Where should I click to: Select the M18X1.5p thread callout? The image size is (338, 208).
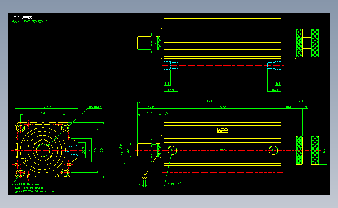point(95,107)
